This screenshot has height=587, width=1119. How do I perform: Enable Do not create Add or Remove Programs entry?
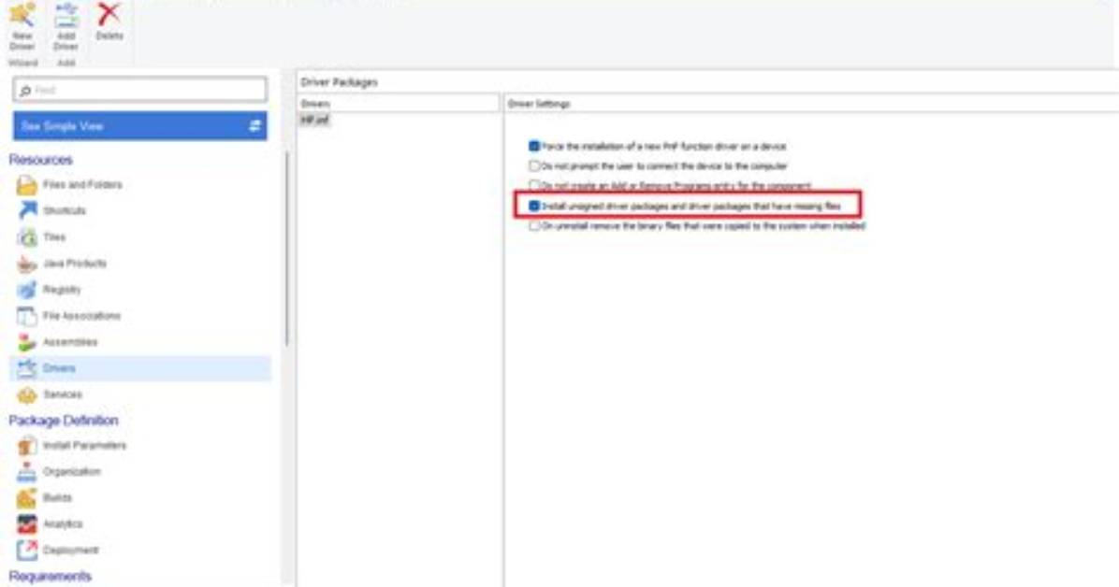pyautogui.click(x=534, y=185)
